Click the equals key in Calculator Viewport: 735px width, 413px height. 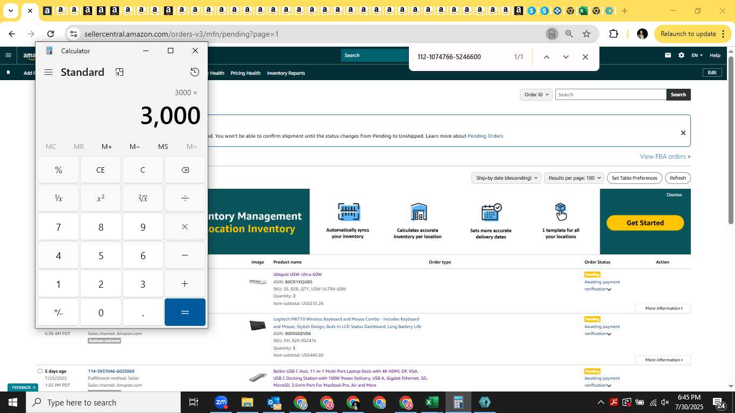click(185, 312)
